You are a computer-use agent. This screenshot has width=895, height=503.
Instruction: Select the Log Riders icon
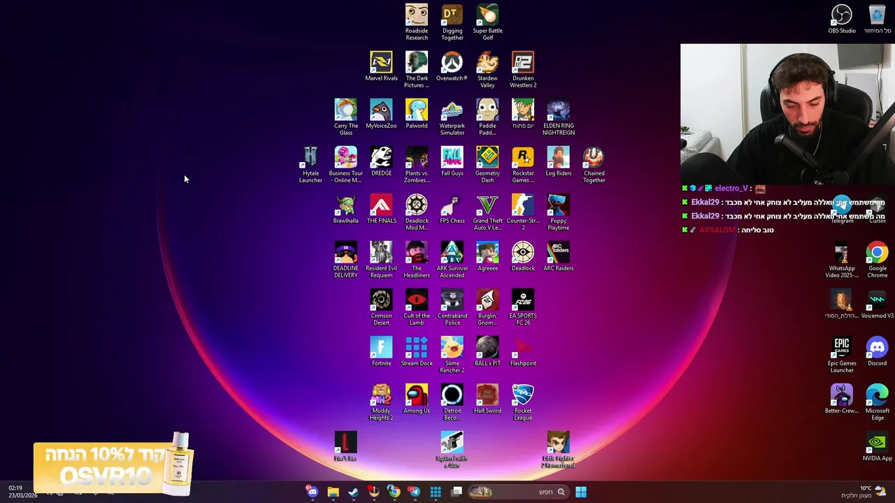pyautogui.click(x=559, y=162)
